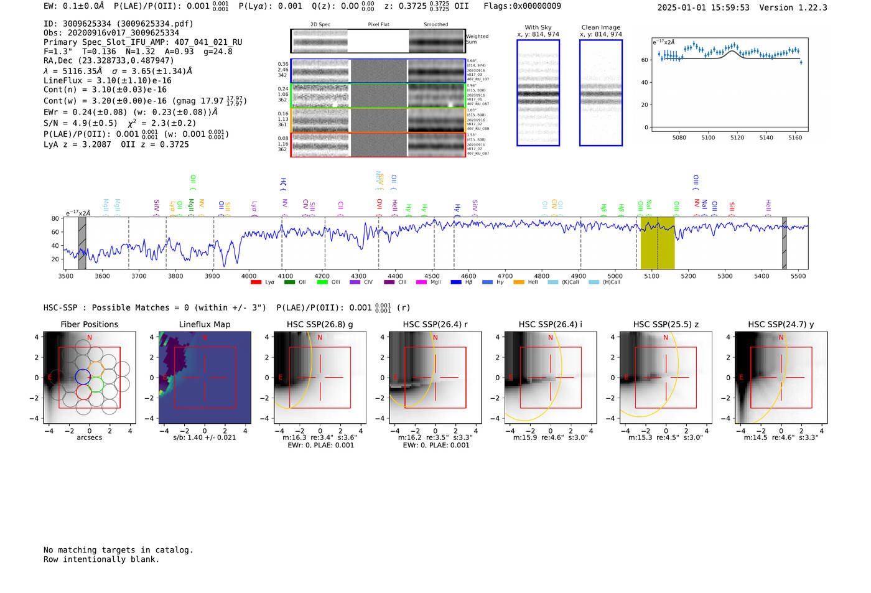Click the Flags:0x00000009 text
The height and width of the screenshot is (593, 871).
tap(522, 6)
